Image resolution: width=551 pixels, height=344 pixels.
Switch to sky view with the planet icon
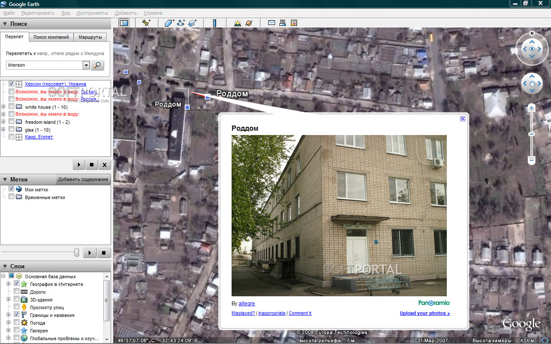tap(249, 23)
